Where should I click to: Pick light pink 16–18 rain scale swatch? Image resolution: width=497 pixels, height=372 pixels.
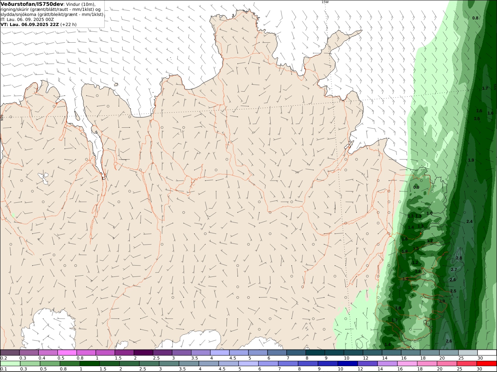pyautogui.click(x=407, y=363)
